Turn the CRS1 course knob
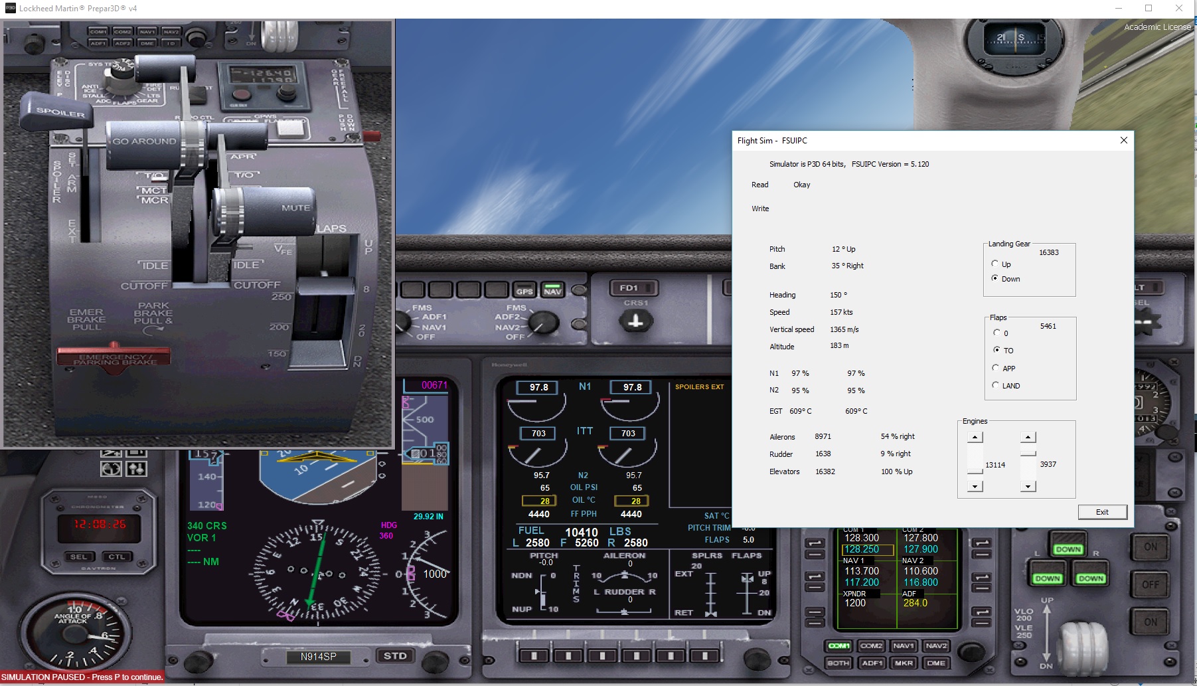The width and height of the screenshot is (1197, 686). pos(635,321)
